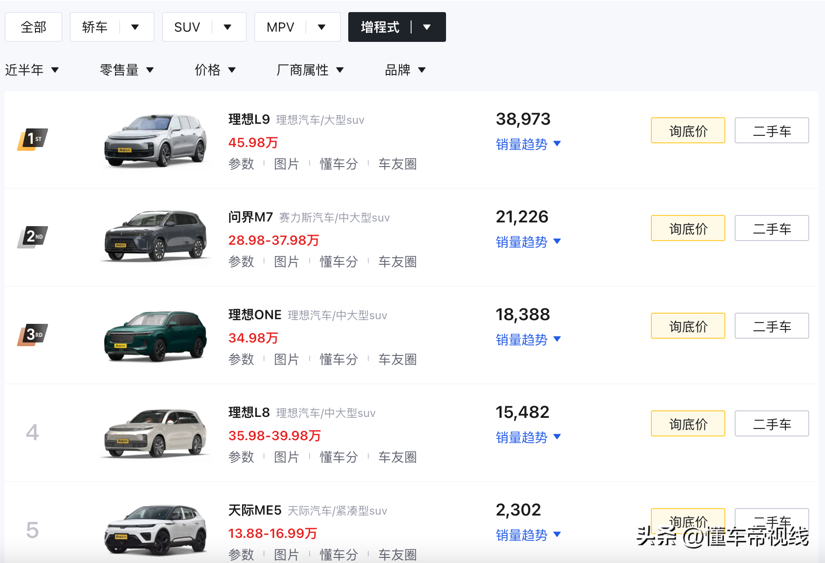Open 懂车分 for 问界M7
This screenshot has height=563, width=825.
[338, 261]
